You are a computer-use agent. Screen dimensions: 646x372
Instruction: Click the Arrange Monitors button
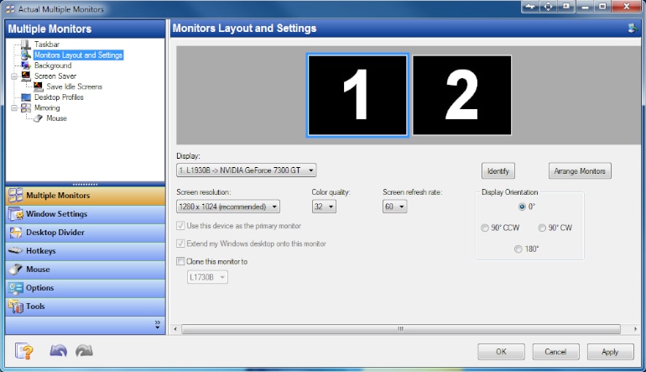click(x=580, y=170)
